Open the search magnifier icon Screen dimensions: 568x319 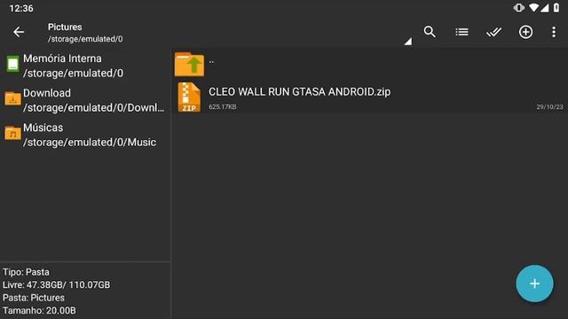click(x=430, y=32)
